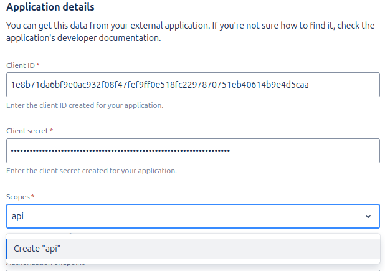Image resolution: width=385 pixels, height=271 pixels.
Task: Focus the Client secret input box
Action: pyautogui.click(x=193, y=151)
